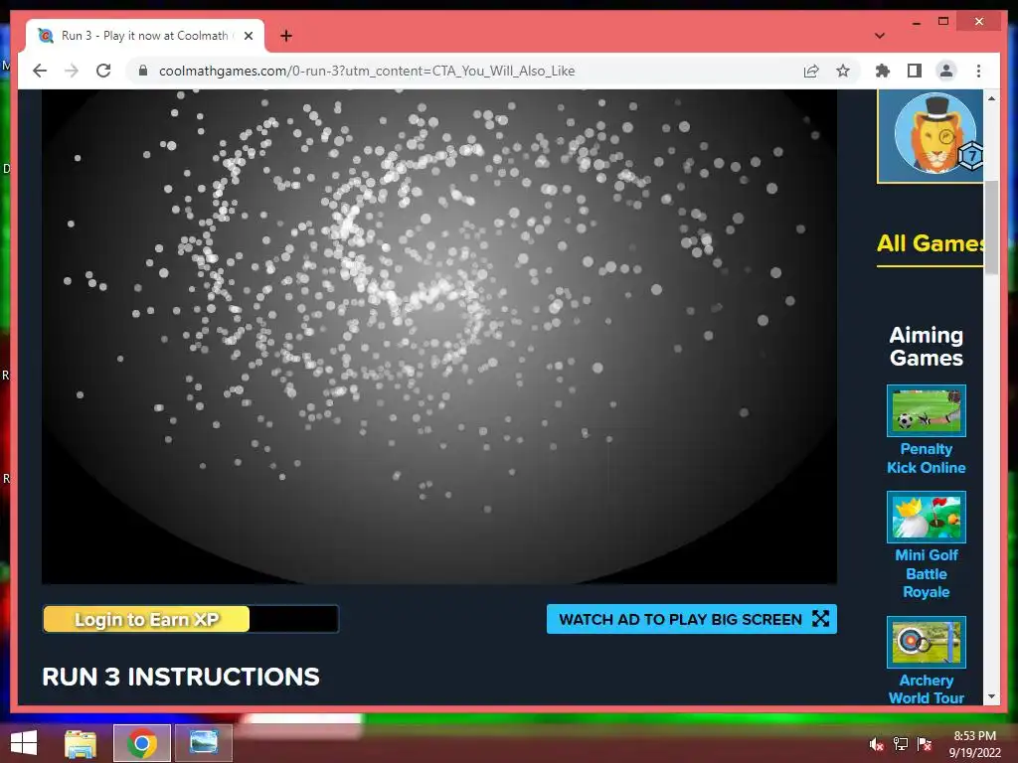The width and height of the screenshot is (1018, 763).
Task: View site info via the padlock icon
Action: (x=143, y=71)
